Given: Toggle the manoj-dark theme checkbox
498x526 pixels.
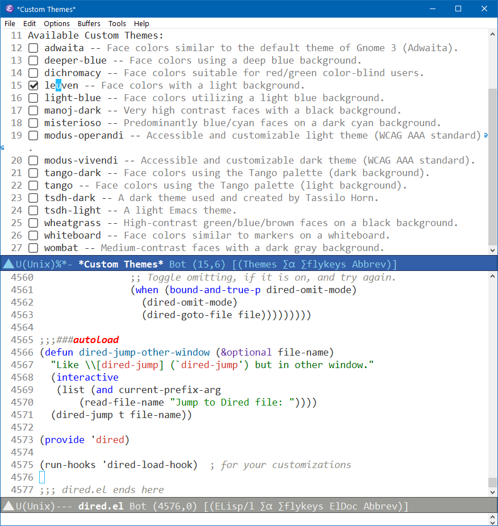Looking at the screenshot, I should point(33,110).
